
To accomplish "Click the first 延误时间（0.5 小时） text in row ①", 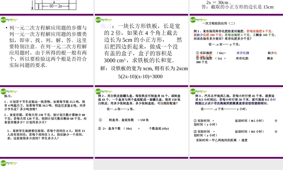I will tap(249, 121).
